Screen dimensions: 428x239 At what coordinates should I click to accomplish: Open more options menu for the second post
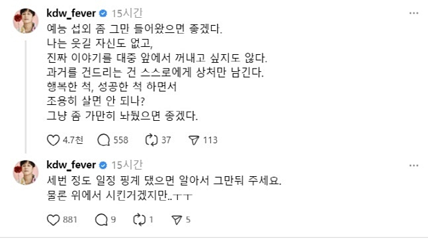(414, 166)
